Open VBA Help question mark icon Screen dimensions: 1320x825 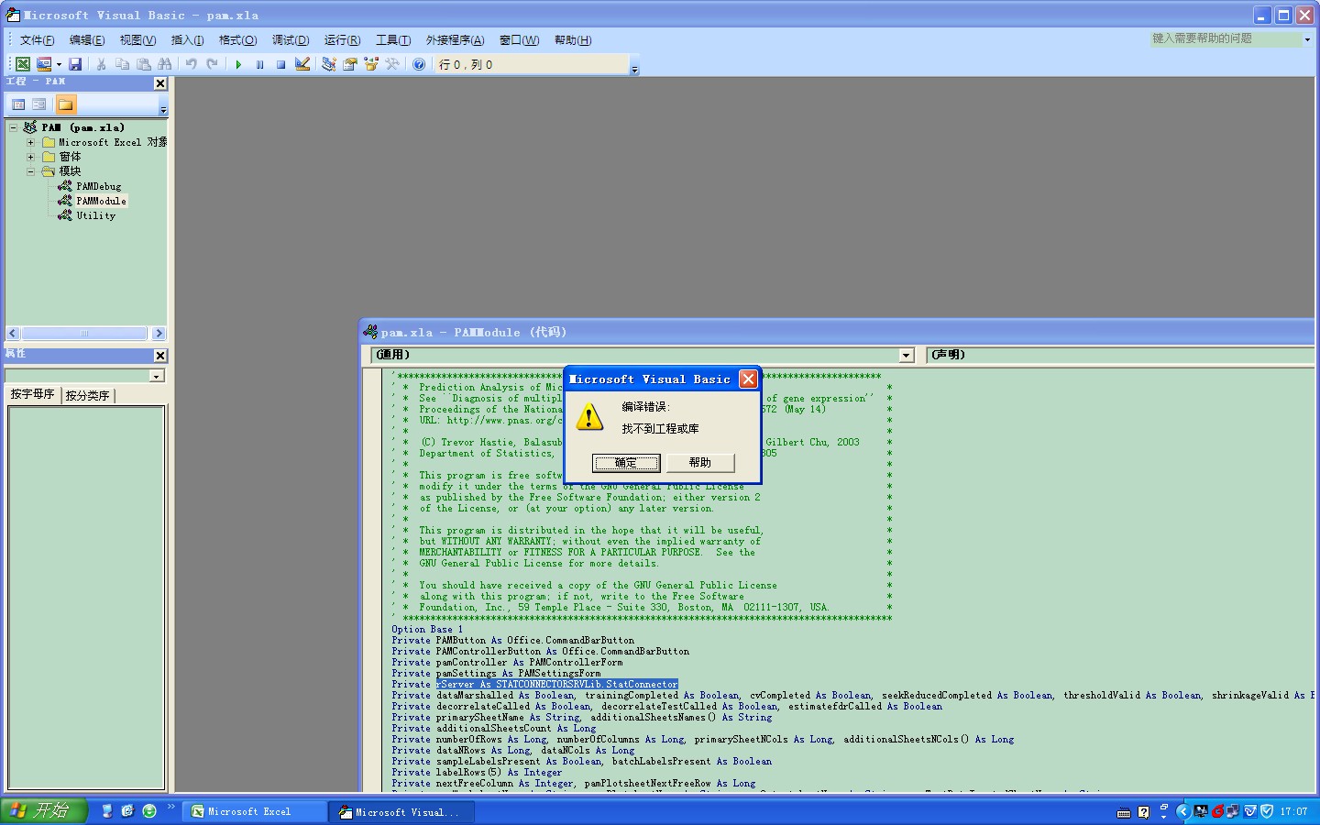419,64
